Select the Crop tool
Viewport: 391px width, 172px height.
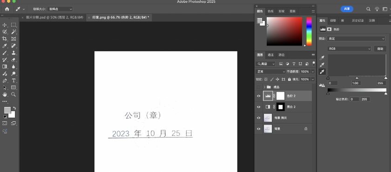tap(5, 39)
